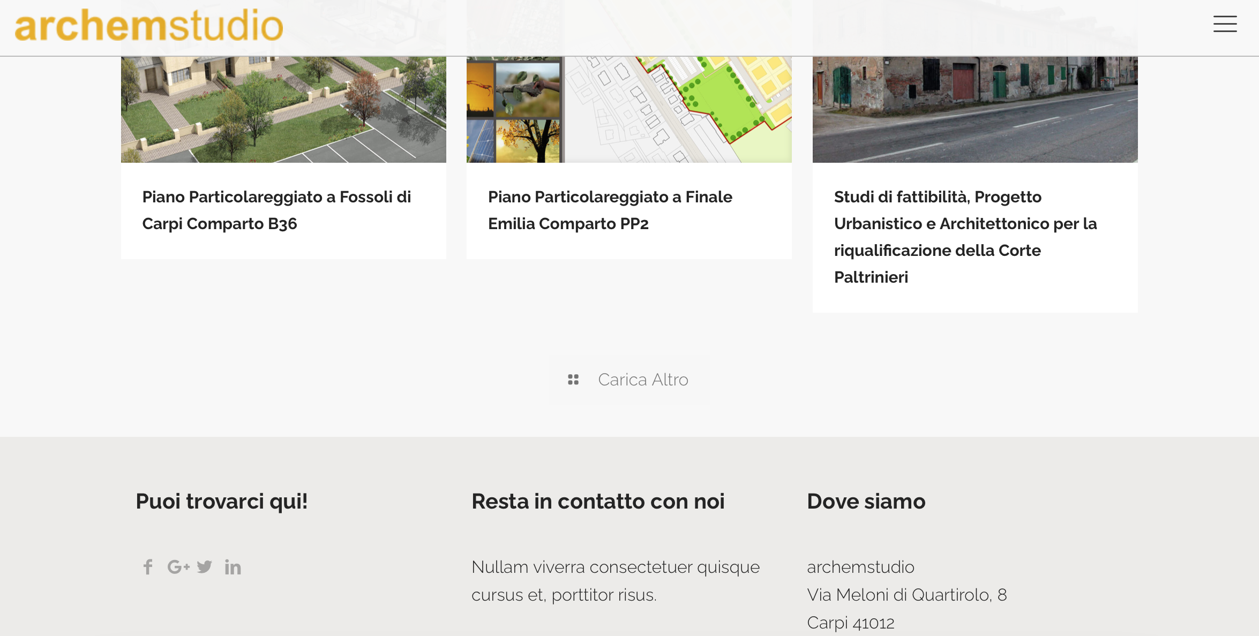Open the Corte Paltrinieri street photo thumbnail
Screen dimensions: 1259x636
[975, 109]
